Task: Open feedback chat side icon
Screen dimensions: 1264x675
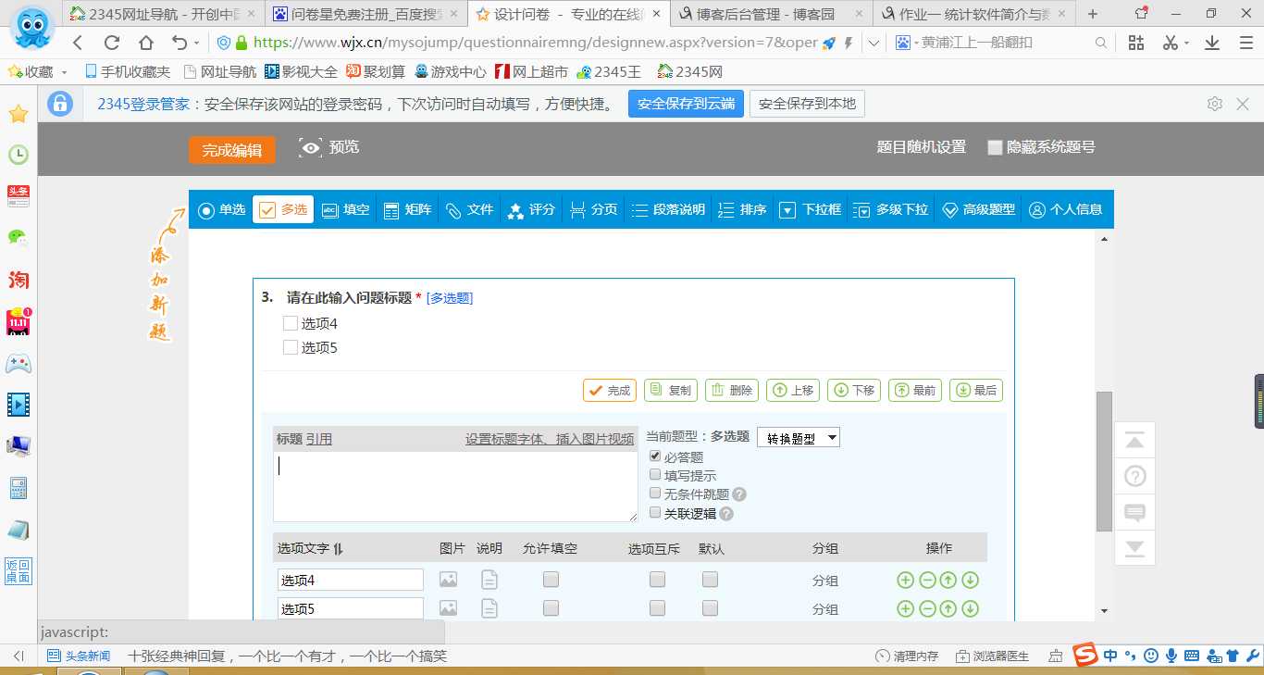Action: [1134, 512]
